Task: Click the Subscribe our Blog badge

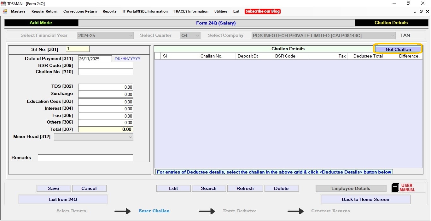Action: [262, 11]
